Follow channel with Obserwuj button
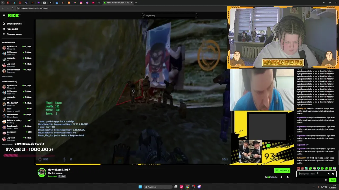This screenshot has height=190, width=339. pos(282,170)
